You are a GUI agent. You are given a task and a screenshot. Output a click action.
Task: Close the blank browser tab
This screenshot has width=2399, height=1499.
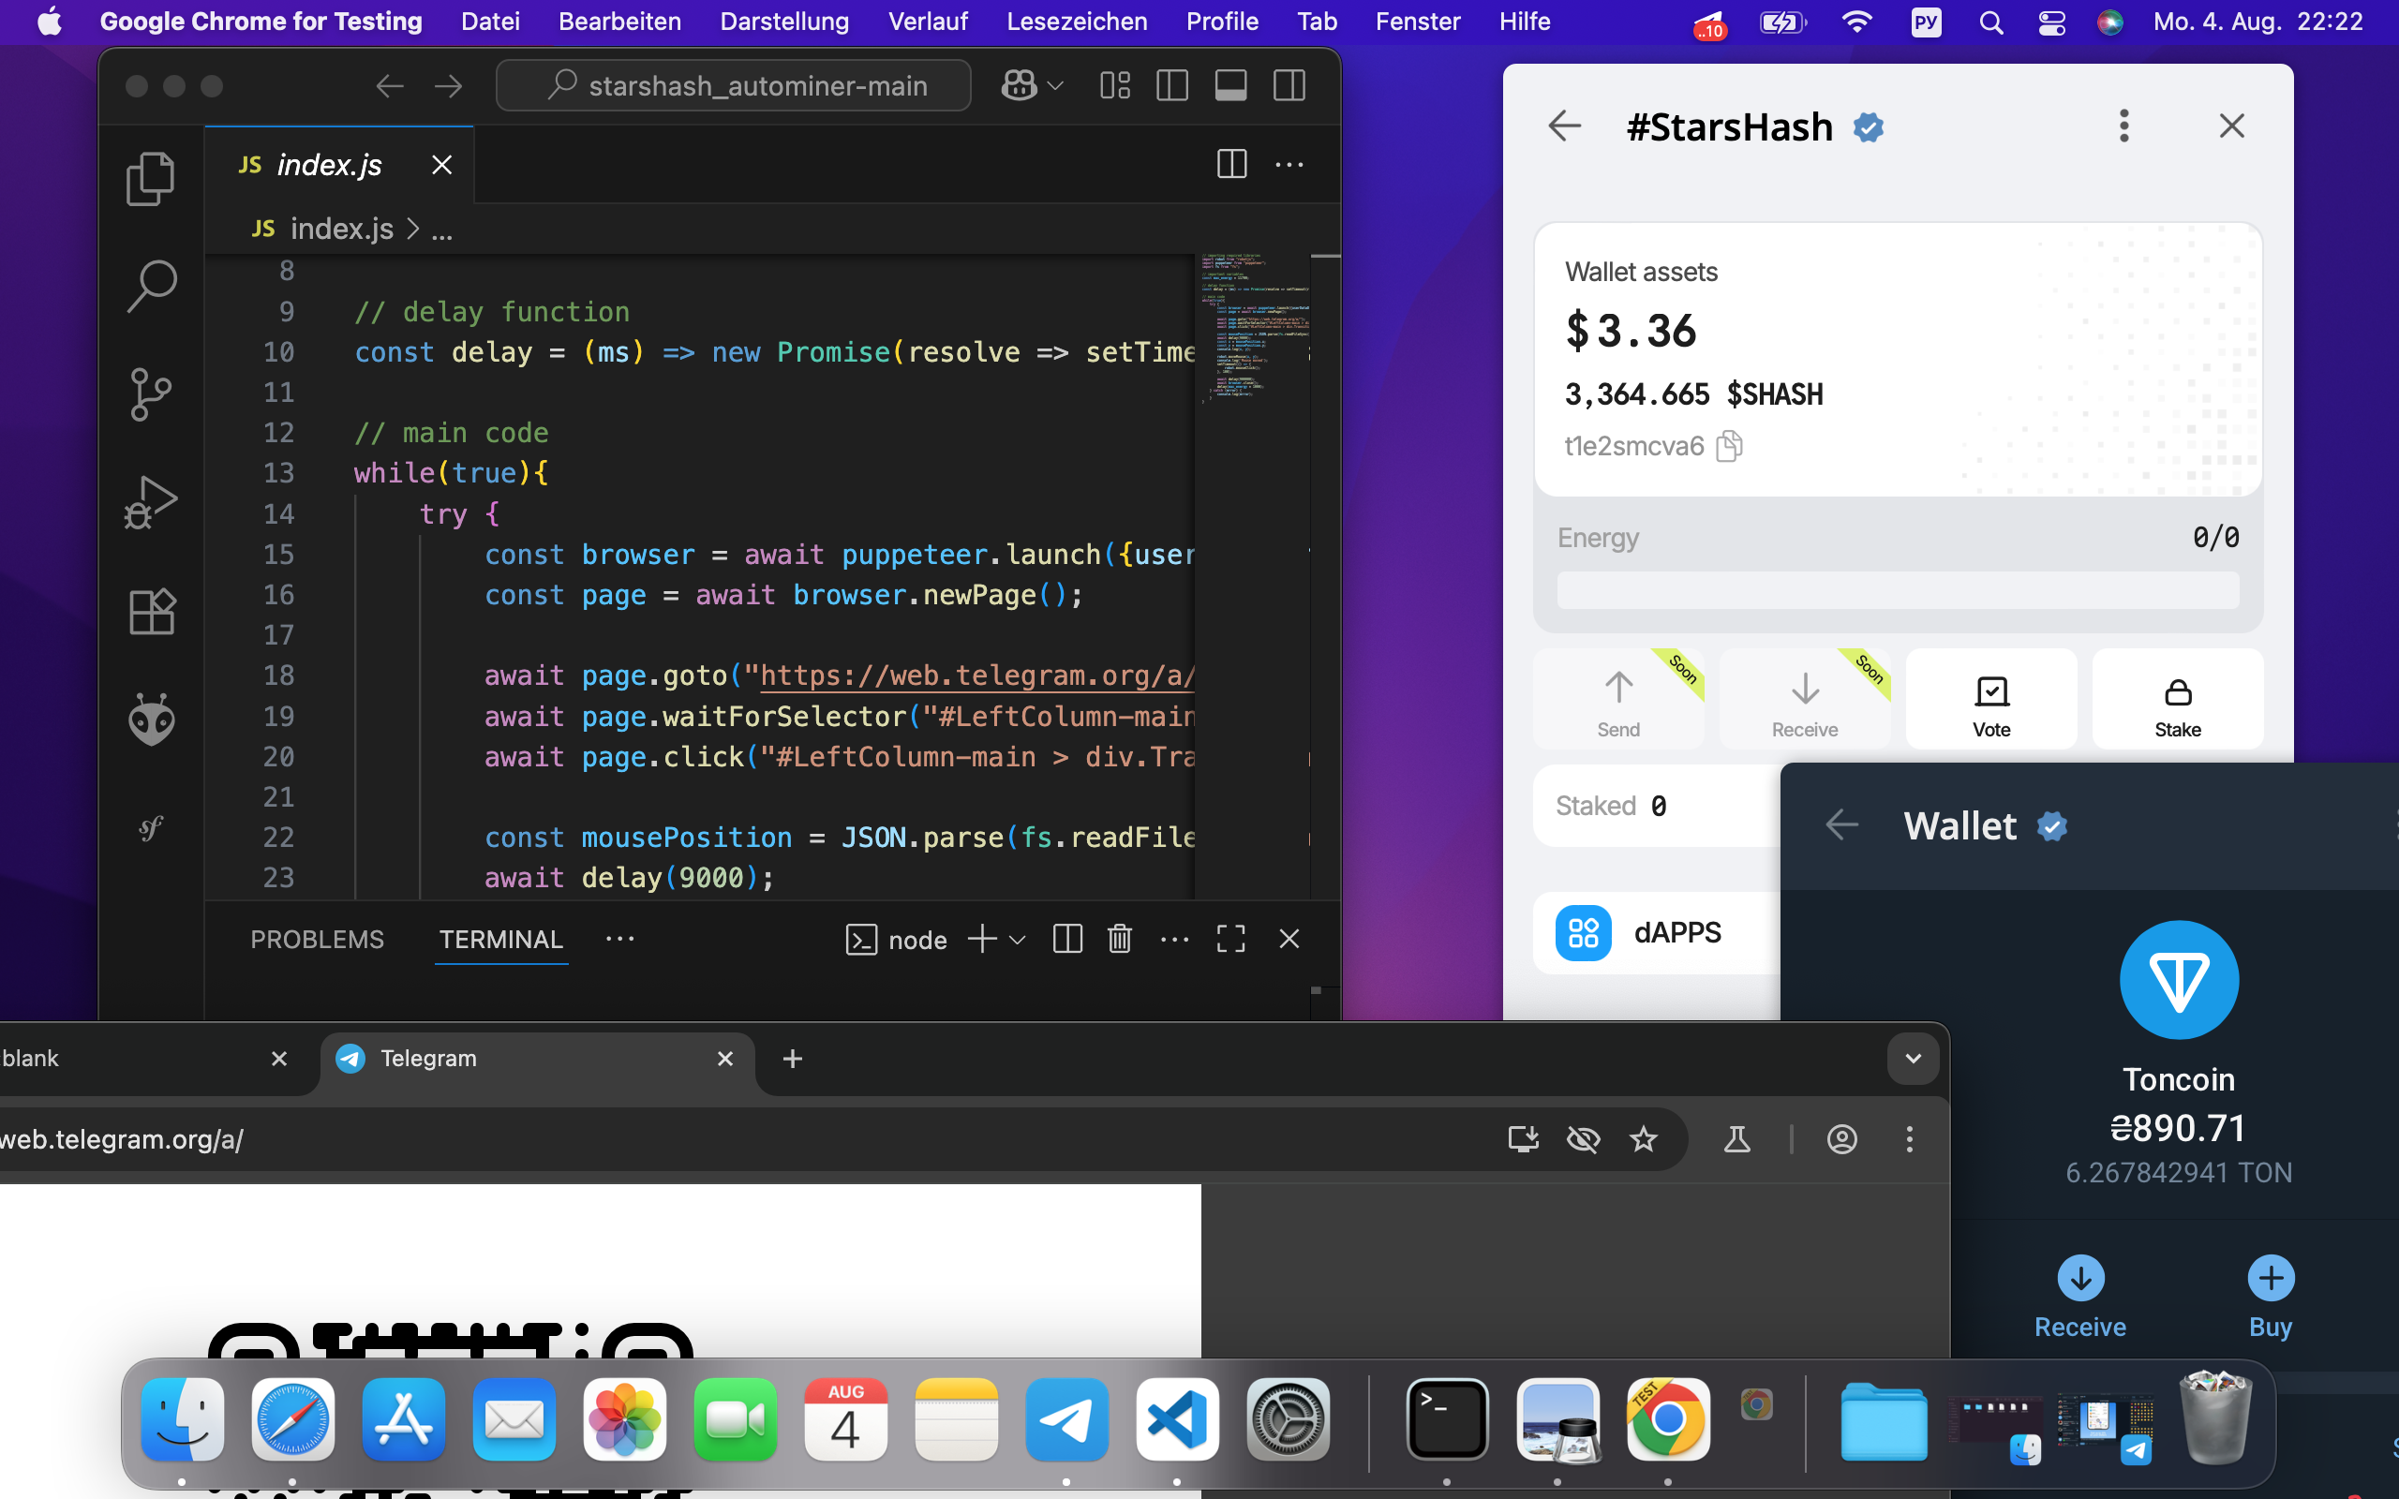click(278, 1059)
